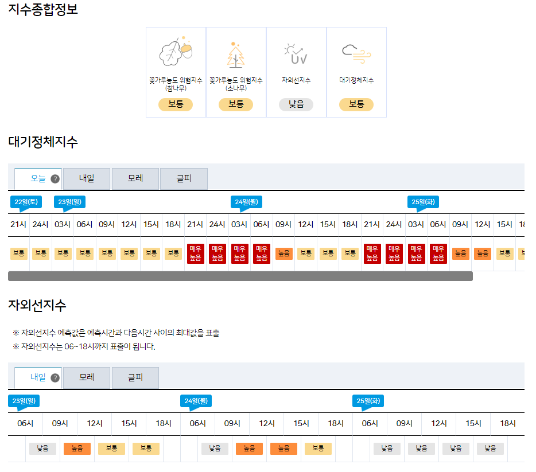Open the 글피 tab in 자외선지수 section
Image resolution: width=536 pixels, height=472 pixels.
pyautogui.click(x=135, y=378)
